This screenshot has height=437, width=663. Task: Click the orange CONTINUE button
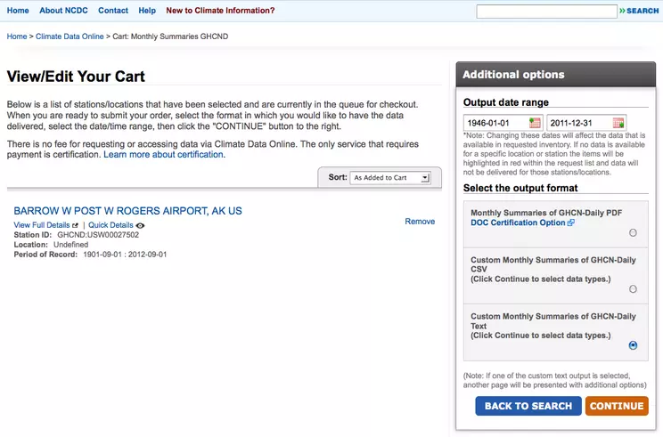pyautogui.click(x=617, y=406)
